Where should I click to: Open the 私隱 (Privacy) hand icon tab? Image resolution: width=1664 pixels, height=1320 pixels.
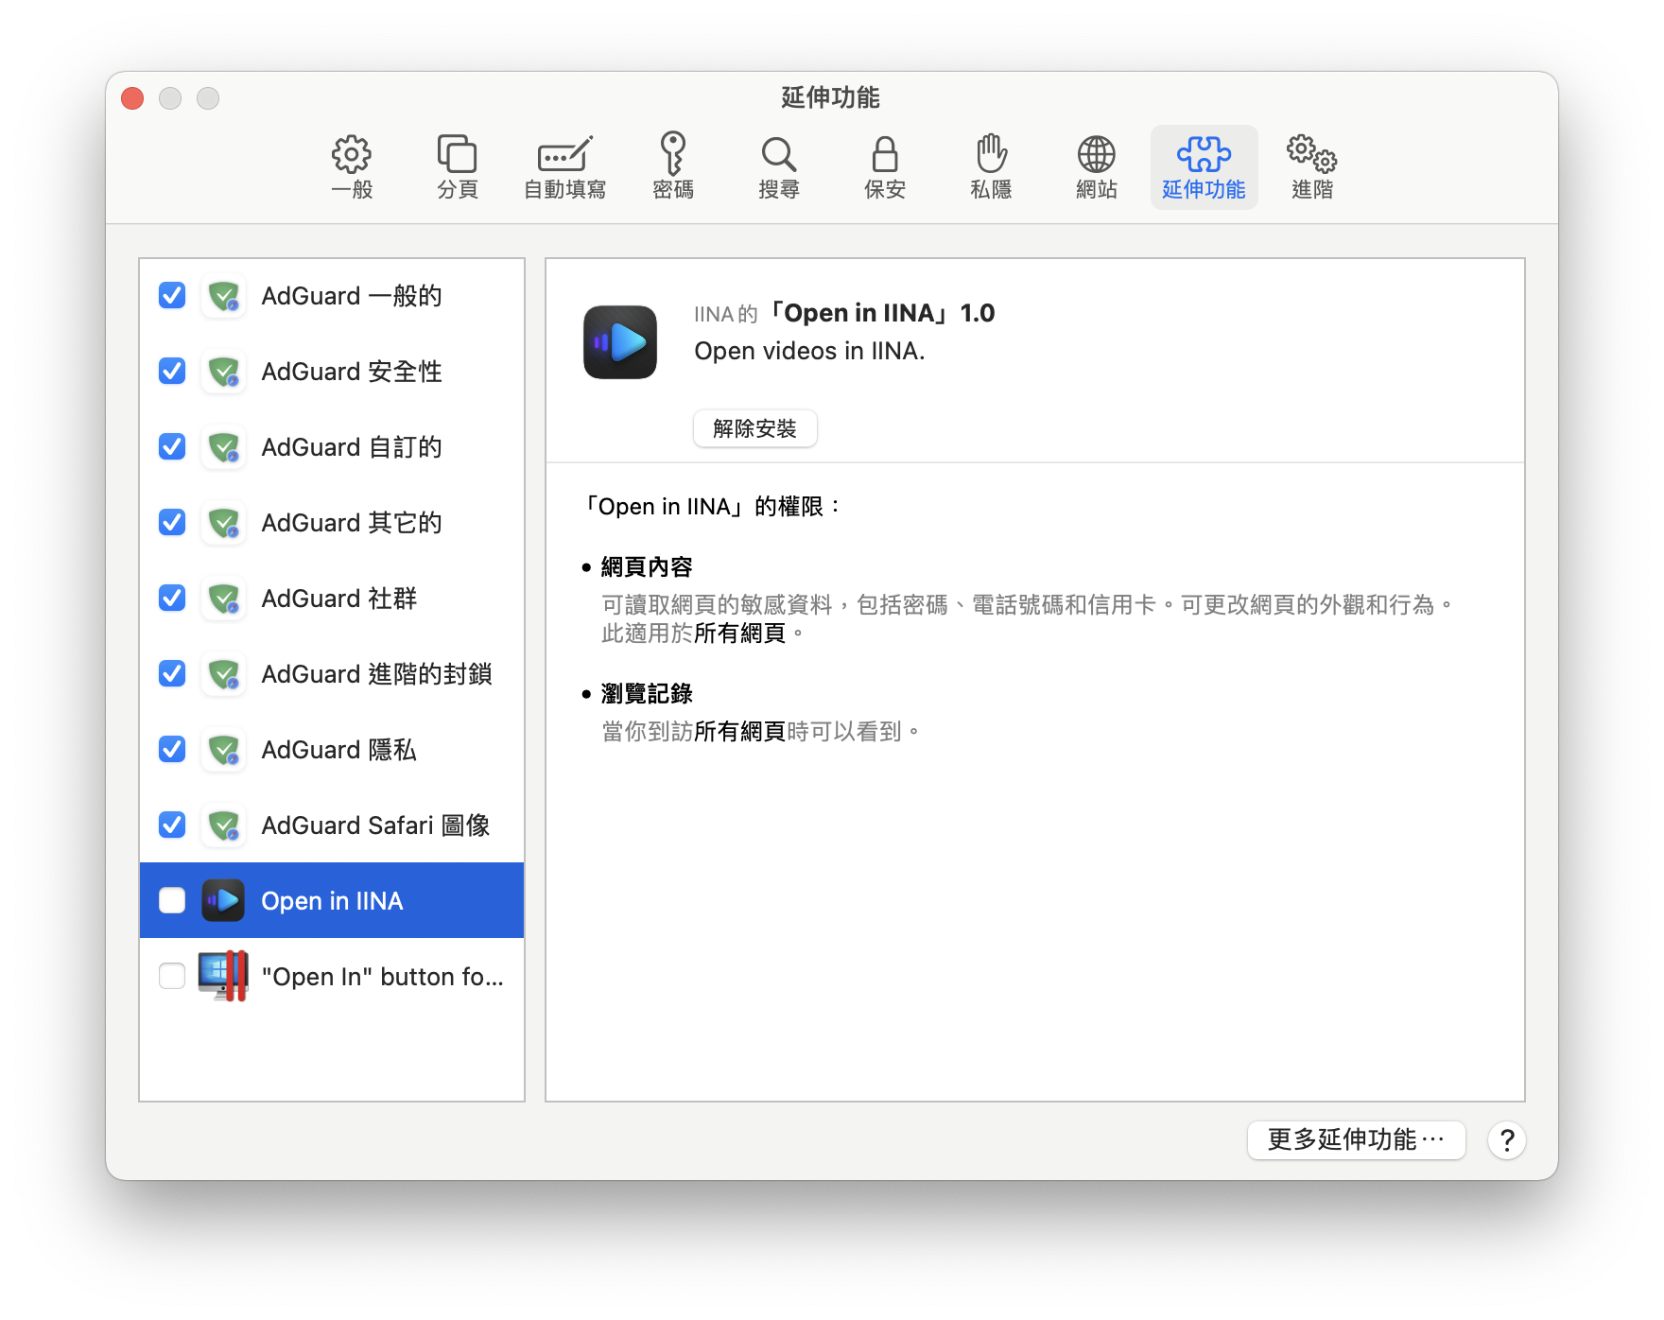tap(991, 166)
